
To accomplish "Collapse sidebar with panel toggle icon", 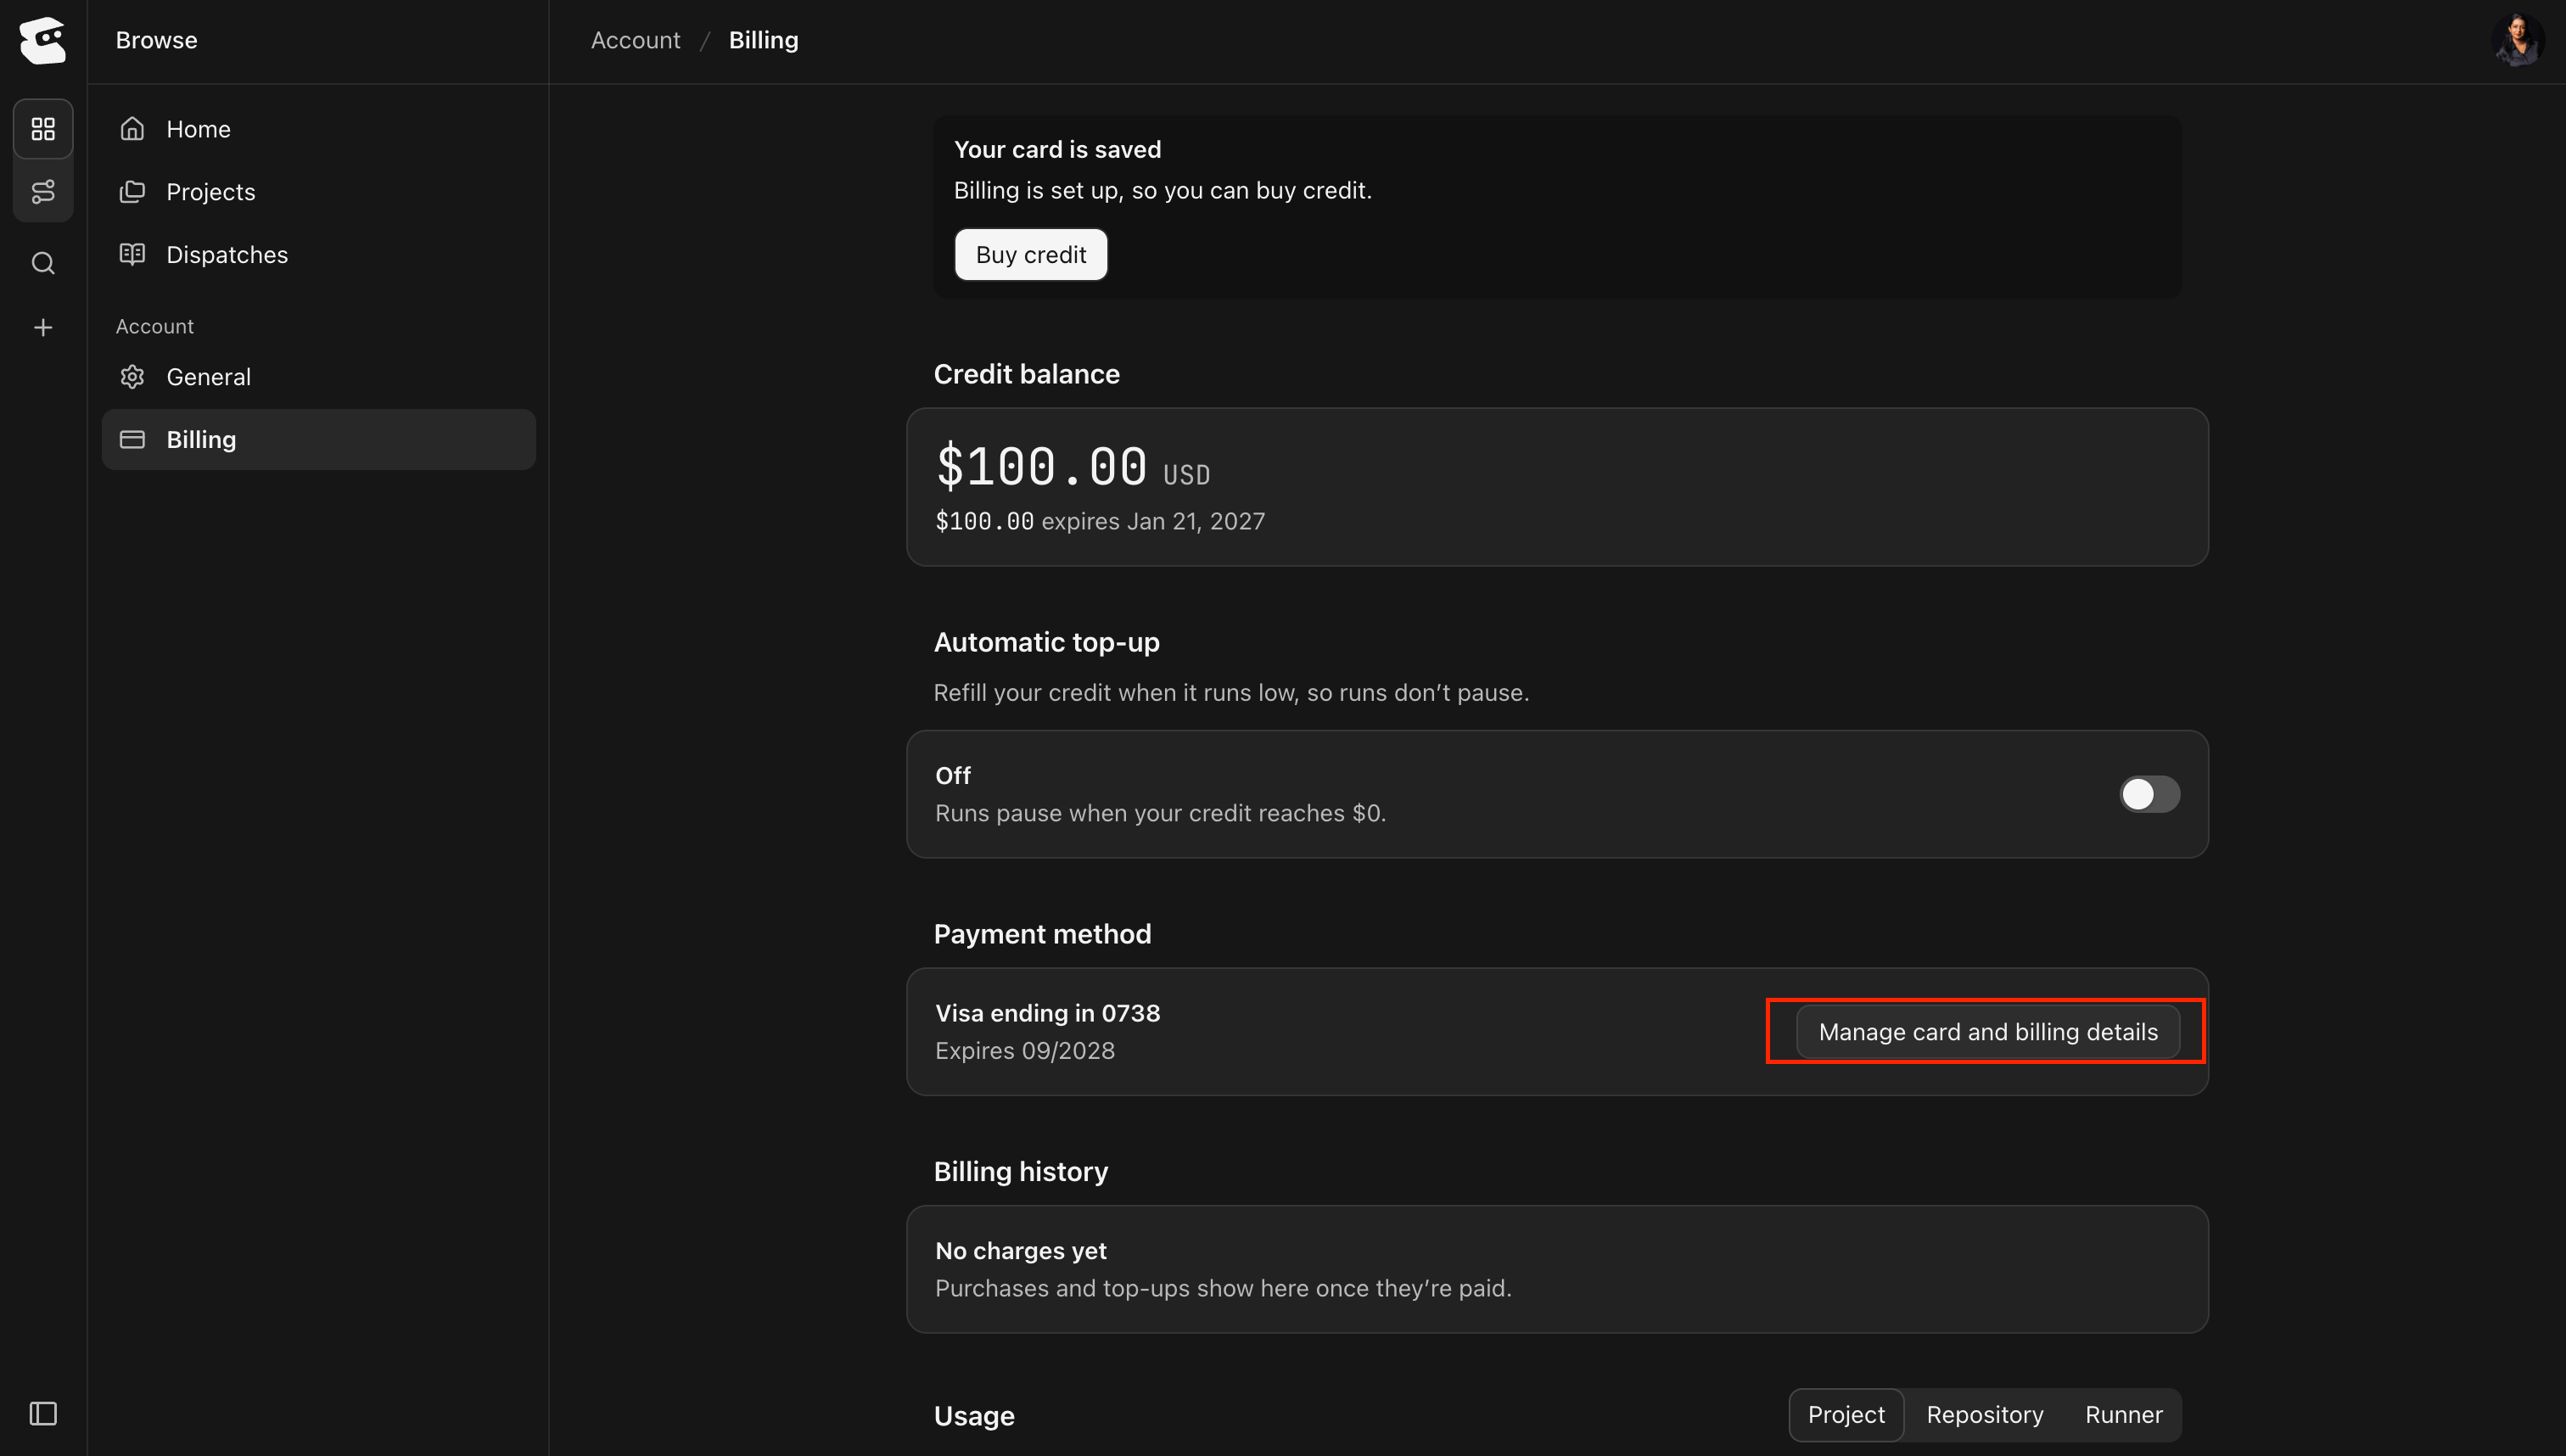I will point(43,1413).
